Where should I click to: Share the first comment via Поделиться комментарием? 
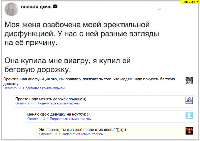(x=44, y=88)
